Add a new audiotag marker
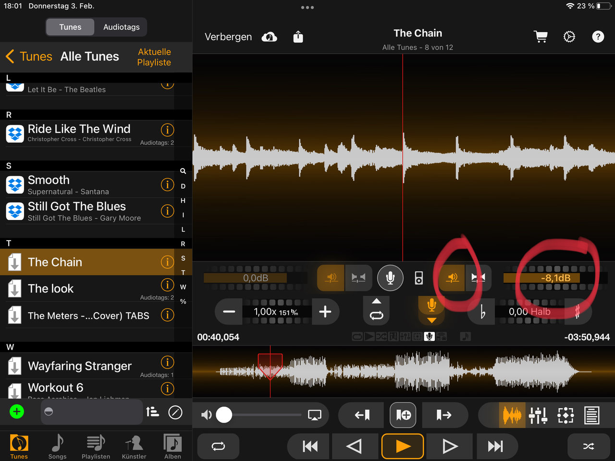 point(403,415)
